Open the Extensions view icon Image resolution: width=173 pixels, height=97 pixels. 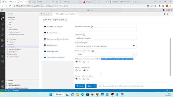point(3,40)
